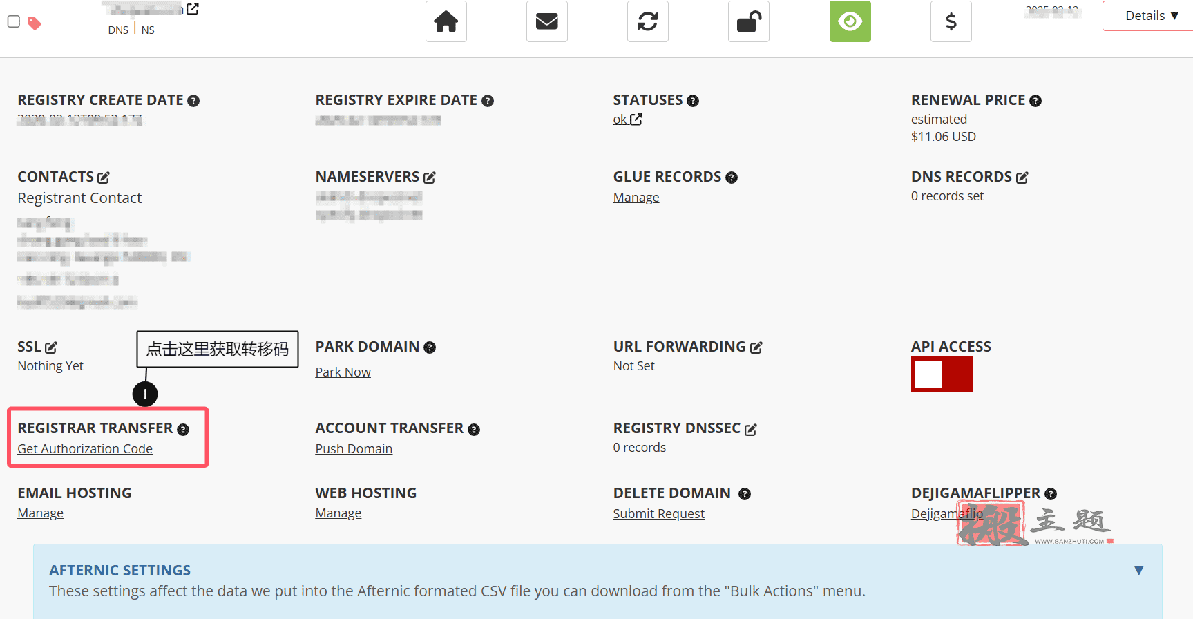Image resolution: width=1193 pixels, height=619 pixels.
Task: Open the DNS Records edit icon
Action: pos(1022,178)
